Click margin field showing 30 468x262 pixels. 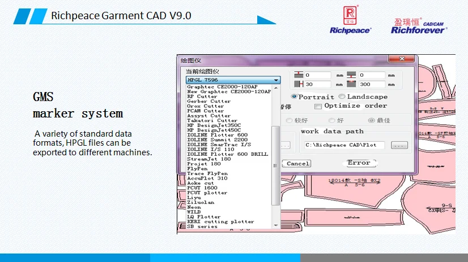(317, 84)
